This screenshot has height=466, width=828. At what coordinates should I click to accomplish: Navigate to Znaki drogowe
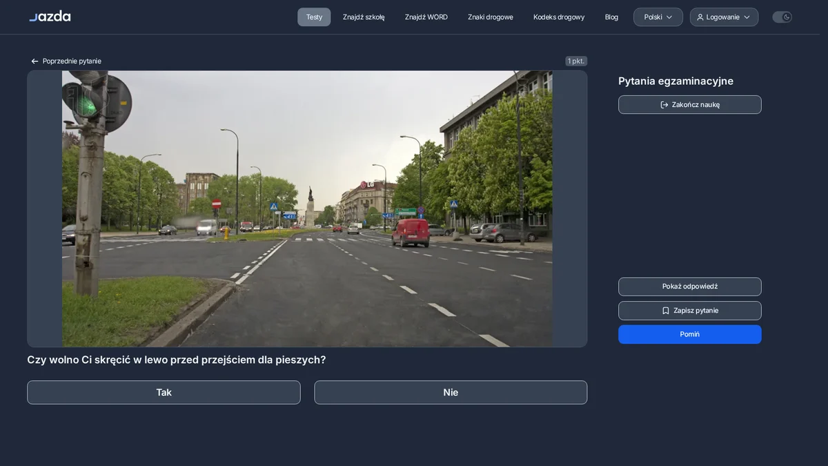click(x=491, y=17)
